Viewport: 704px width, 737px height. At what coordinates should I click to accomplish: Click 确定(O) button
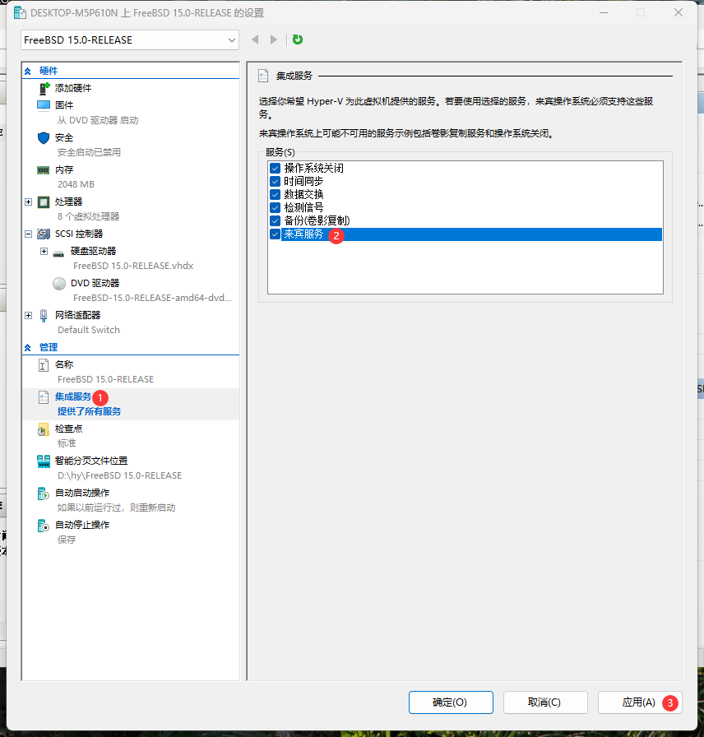pos(451,702)
